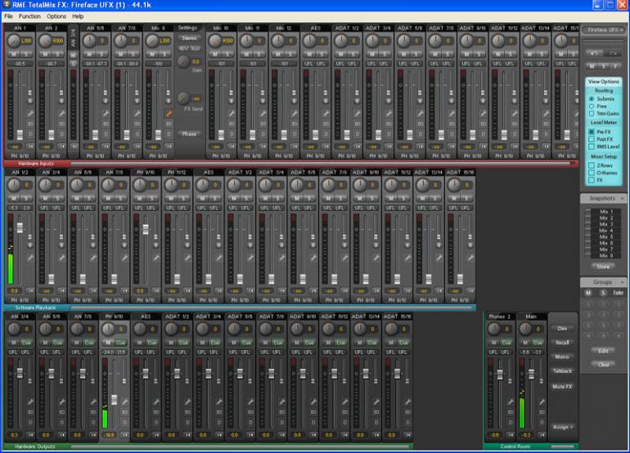The width and height of the screenshot is (630, 453).
Task: Click the Dim button in Control Room
Action: tap(562, 329)
